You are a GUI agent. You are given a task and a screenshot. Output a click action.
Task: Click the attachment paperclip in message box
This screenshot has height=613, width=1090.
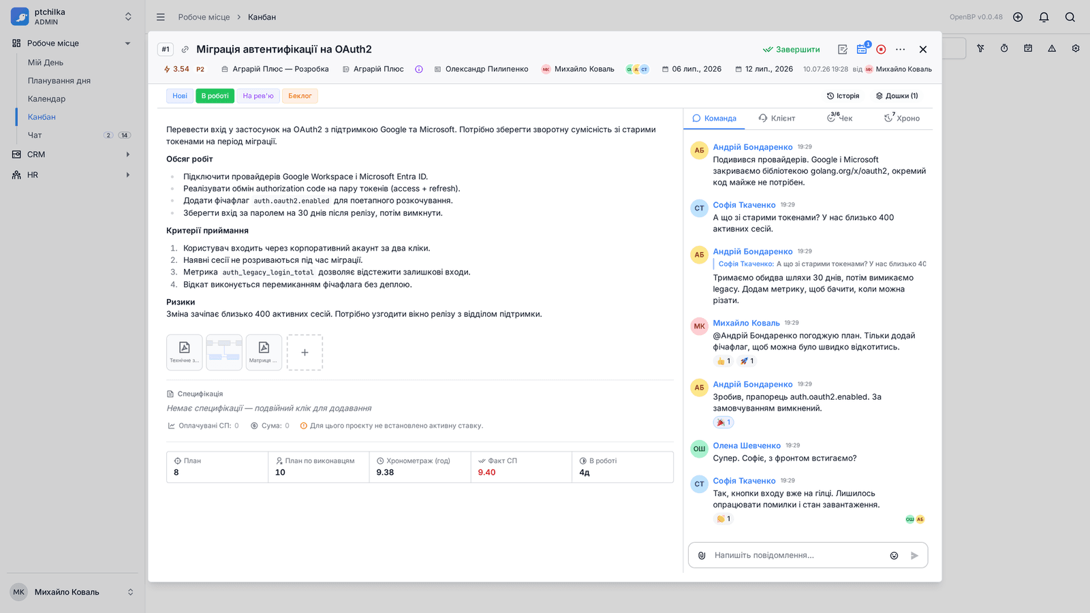pyautogui.click(x=702, y=555)
